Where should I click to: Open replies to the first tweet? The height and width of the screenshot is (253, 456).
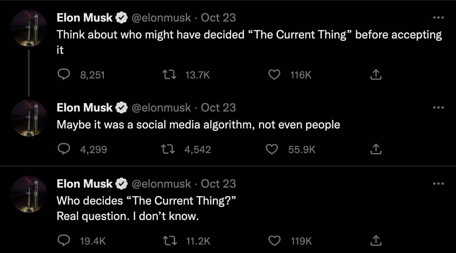[x=65, y=74]
